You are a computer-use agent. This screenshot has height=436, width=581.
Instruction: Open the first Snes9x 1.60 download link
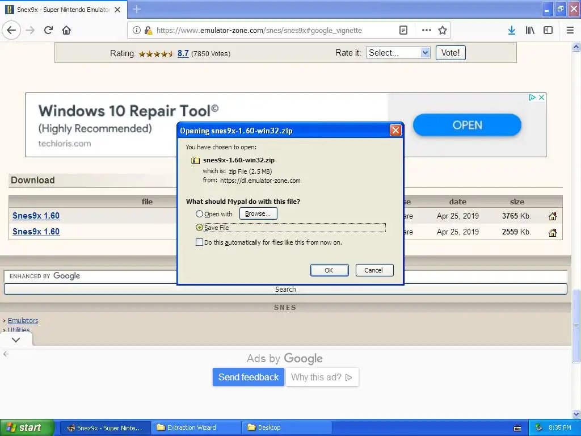click(36, 216)
